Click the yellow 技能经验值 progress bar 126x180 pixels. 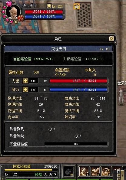[x=28, y=170]
